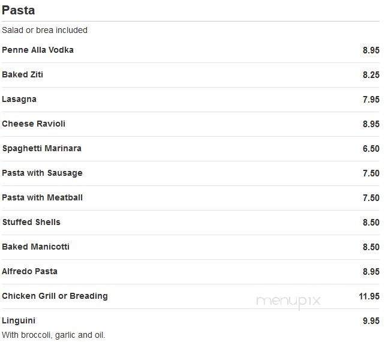Viewport: 385px width, 342px height.
Task: Click the menupix watermark logo
Action: coord(288,302)
